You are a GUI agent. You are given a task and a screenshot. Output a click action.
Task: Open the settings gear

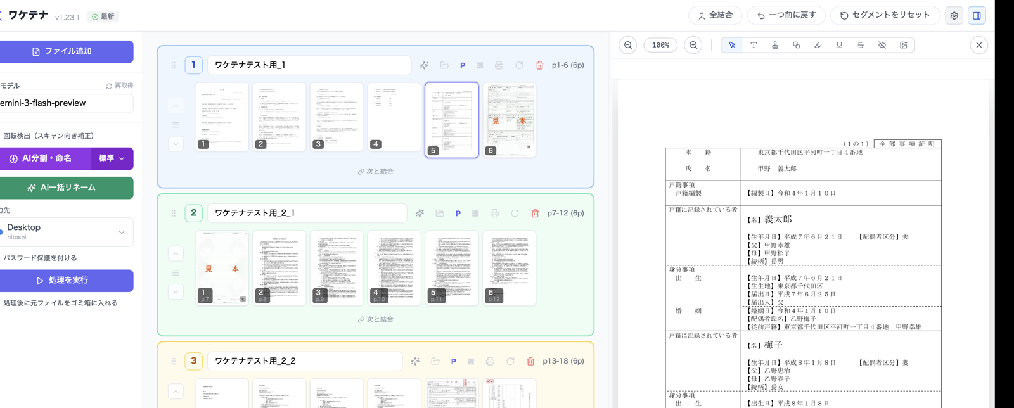954,16
